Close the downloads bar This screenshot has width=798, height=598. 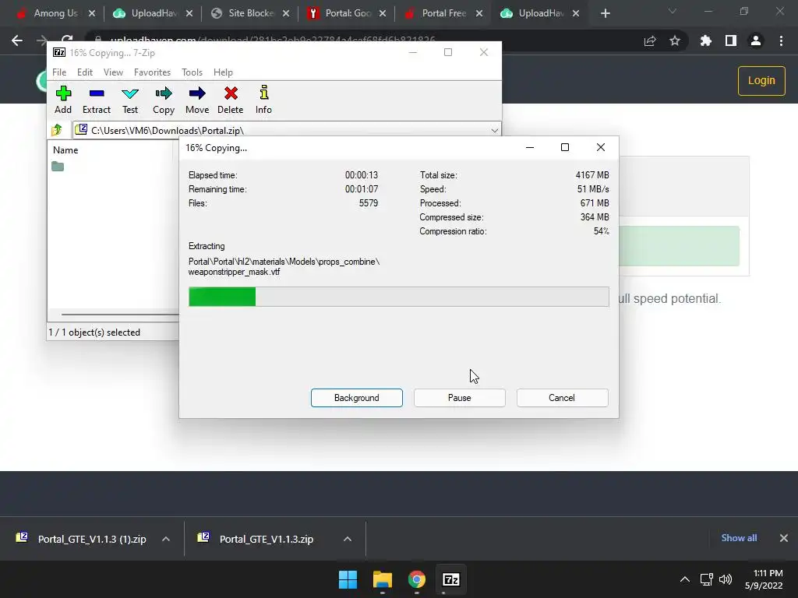coord(784,538)
